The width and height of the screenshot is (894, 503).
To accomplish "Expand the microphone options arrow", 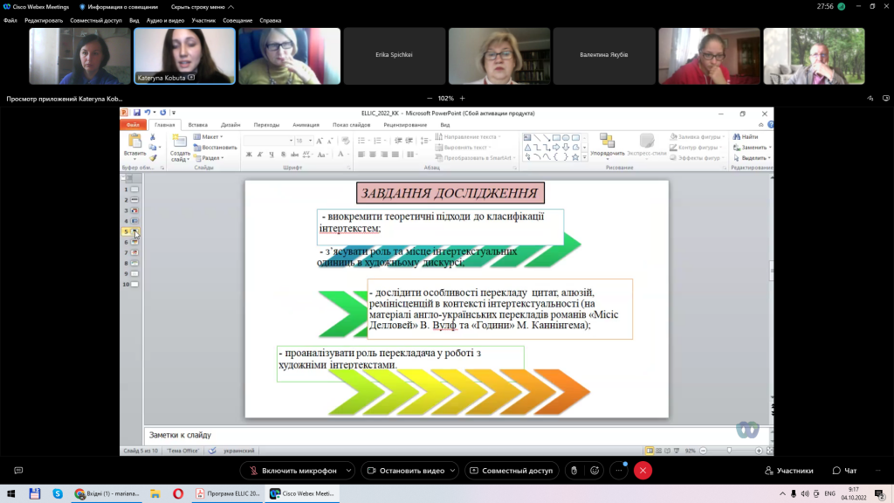I will [348, 471].
